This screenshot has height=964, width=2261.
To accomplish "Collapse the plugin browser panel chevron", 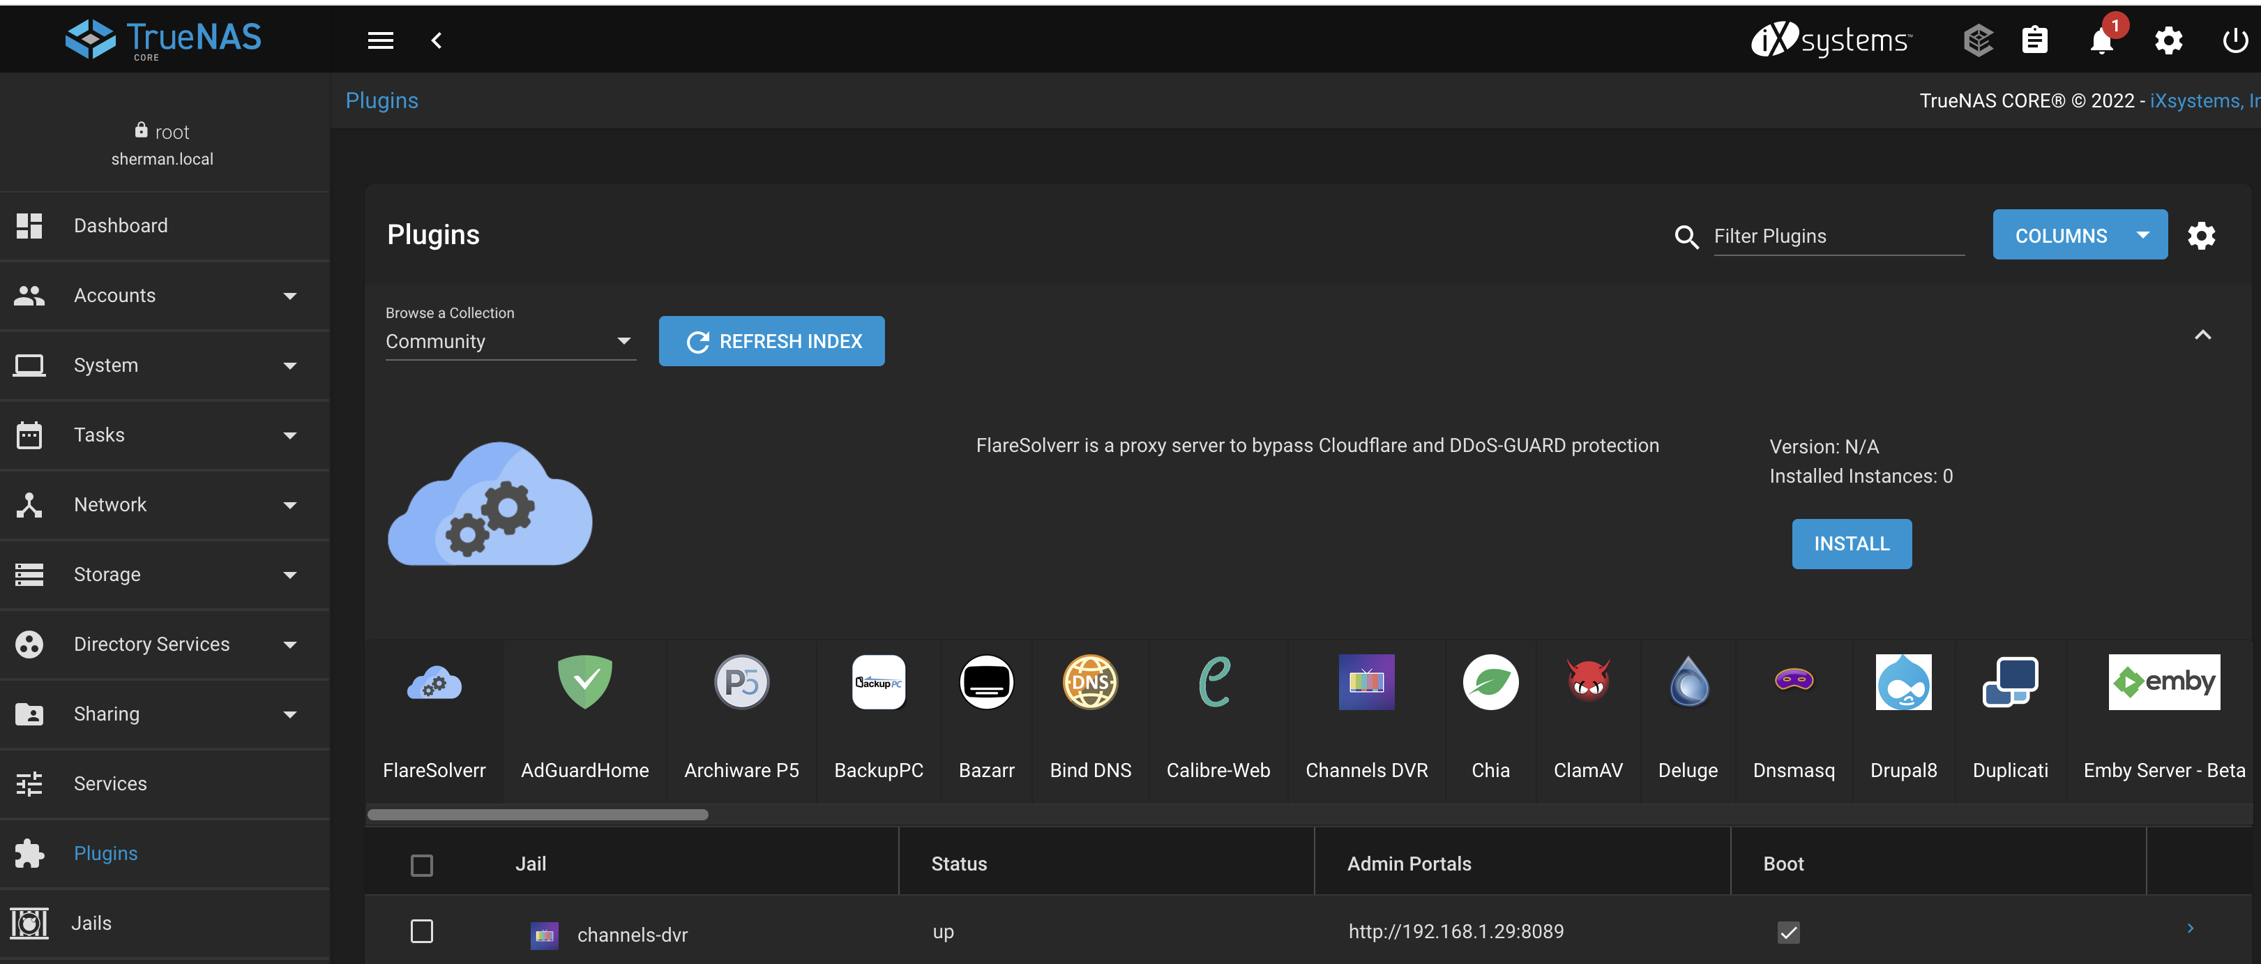I will pyautogui.click(x=2202, y=335).
